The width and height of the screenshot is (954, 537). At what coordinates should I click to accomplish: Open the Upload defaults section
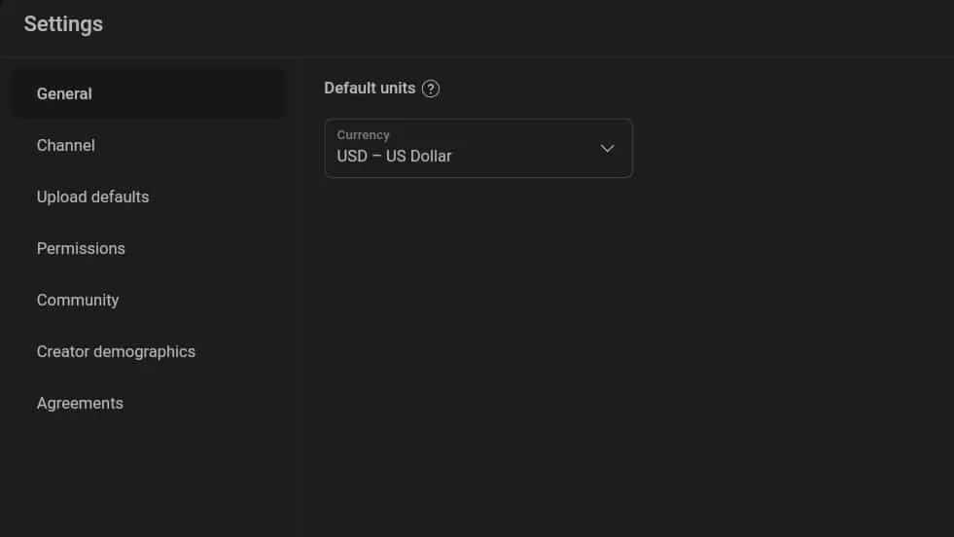point(149,197)
